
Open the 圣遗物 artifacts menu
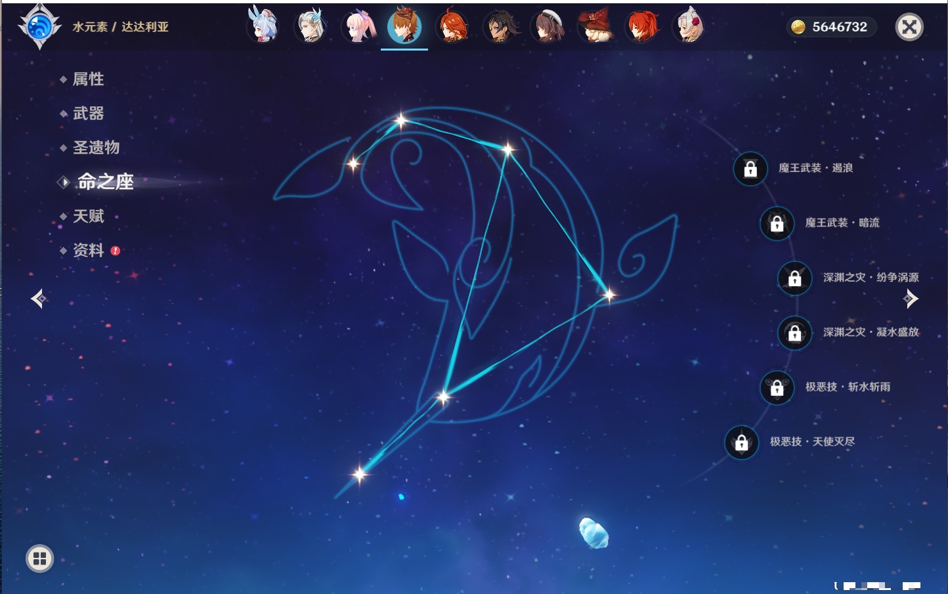[x=96, y=148]
